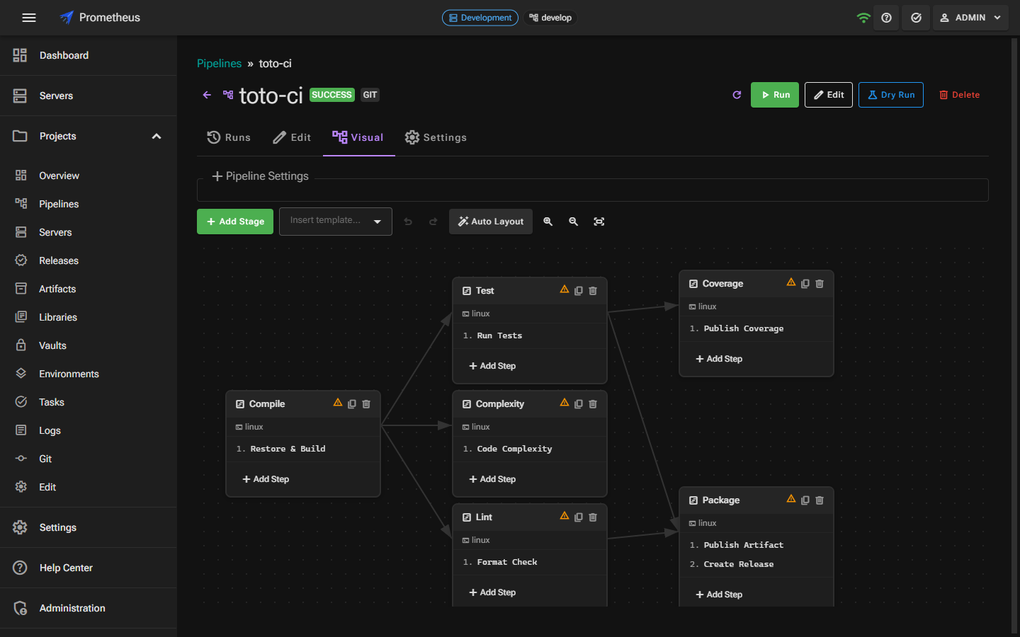The image size is (1020, 637).
Task: Add a step to the Compile stage
Action: coord(266,479)
